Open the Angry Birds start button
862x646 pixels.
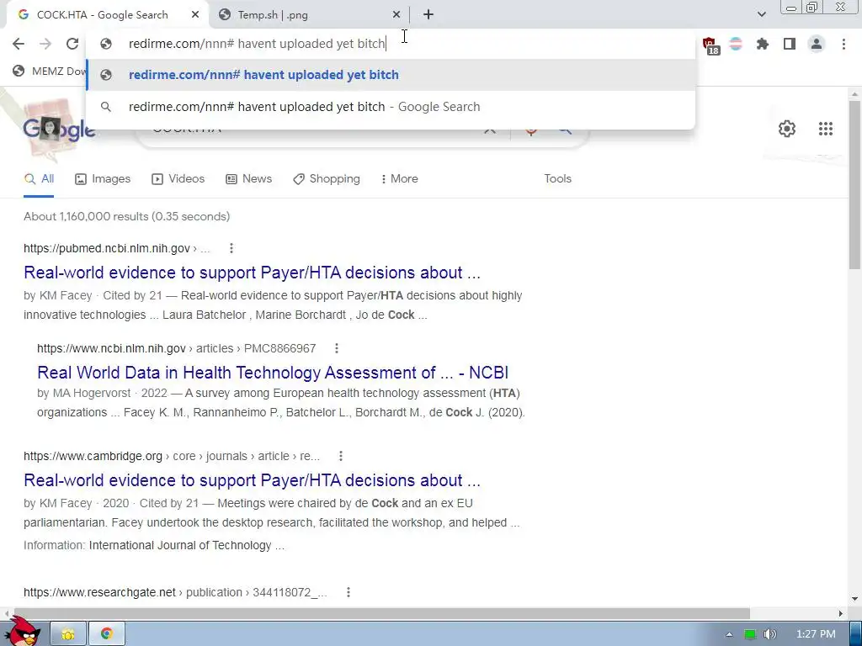click(24, 631)
